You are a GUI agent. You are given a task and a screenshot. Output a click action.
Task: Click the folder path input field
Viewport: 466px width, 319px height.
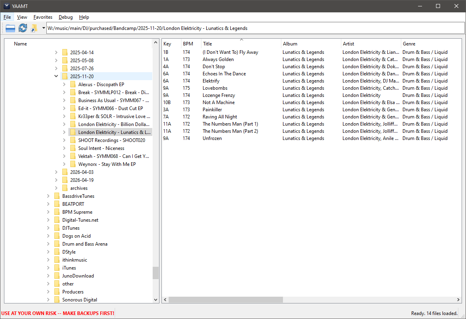255,28
